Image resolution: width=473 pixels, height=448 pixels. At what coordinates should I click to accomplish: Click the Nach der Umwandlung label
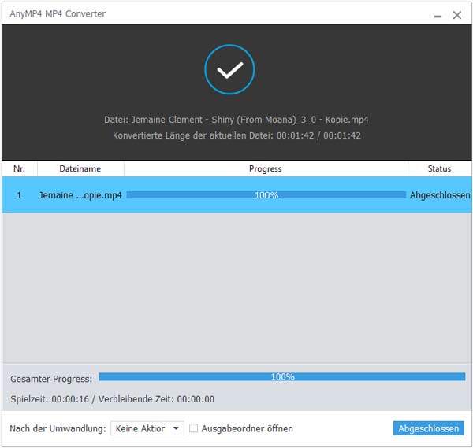click(58, 428)
